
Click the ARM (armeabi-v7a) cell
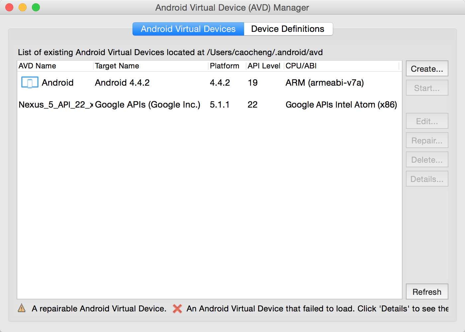(325, 82)
